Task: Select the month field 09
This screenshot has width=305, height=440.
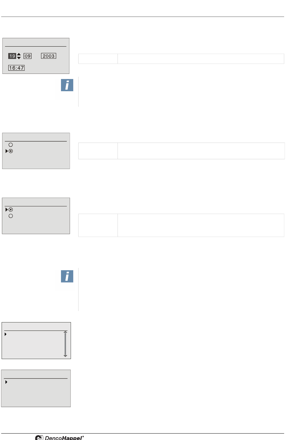Action: click(x=28, y=56)
